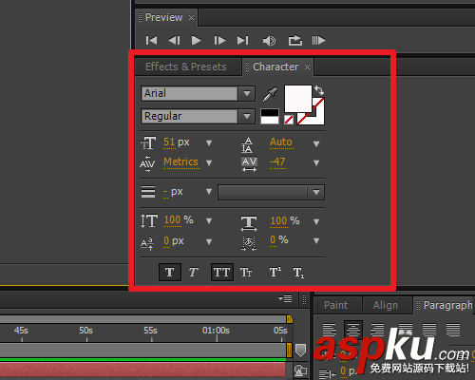The image size is (475, 380).
Task: Step back one frame in Preview
Action: click(x=174, y=41)
